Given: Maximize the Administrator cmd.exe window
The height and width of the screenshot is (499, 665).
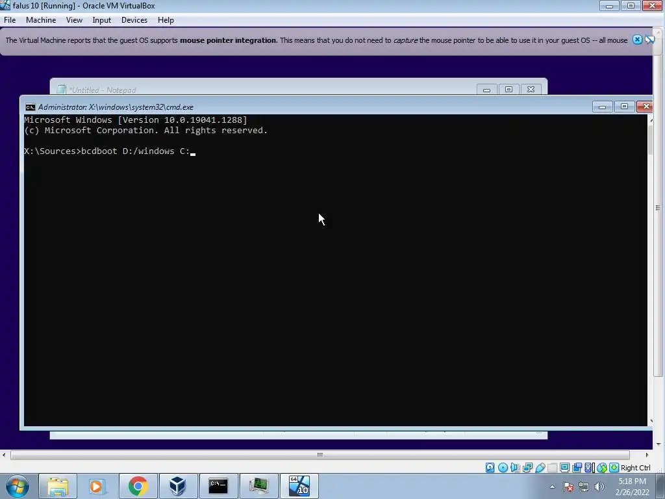Looking at the screenshot, I should point(624,106).
